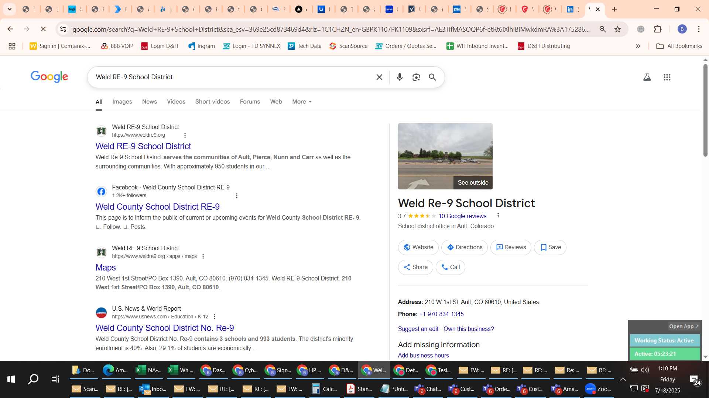Viewport: 709px width, 398px height.
Task: Open Calculator from the taskbar
Action: click(x=325, y=389)
